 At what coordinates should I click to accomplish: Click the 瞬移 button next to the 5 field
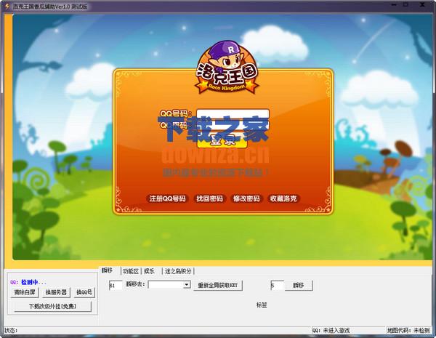(299, 286)
